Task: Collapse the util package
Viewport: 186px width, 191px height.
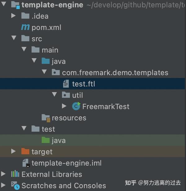Action: (54, 95)
